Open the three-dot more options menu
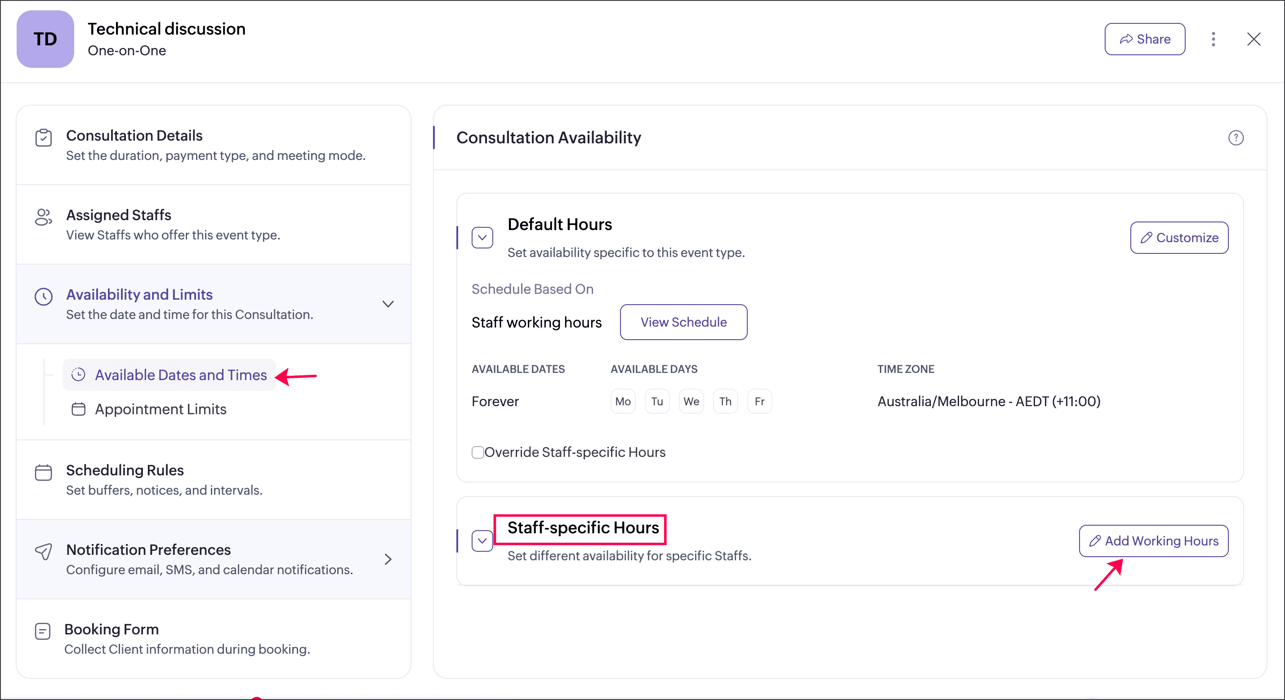Screen dimensions: 1285x700 coord(1213,39)
